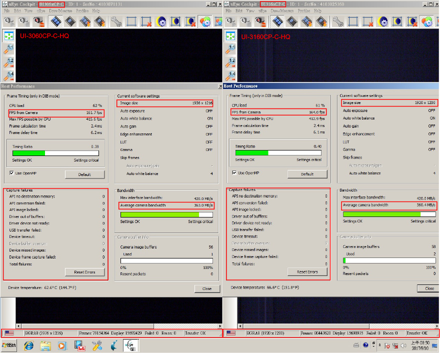Screen dimensions: 440x353
Task: Click the first film strip icon in left toolbar
Action: click(x=56, y=21)
